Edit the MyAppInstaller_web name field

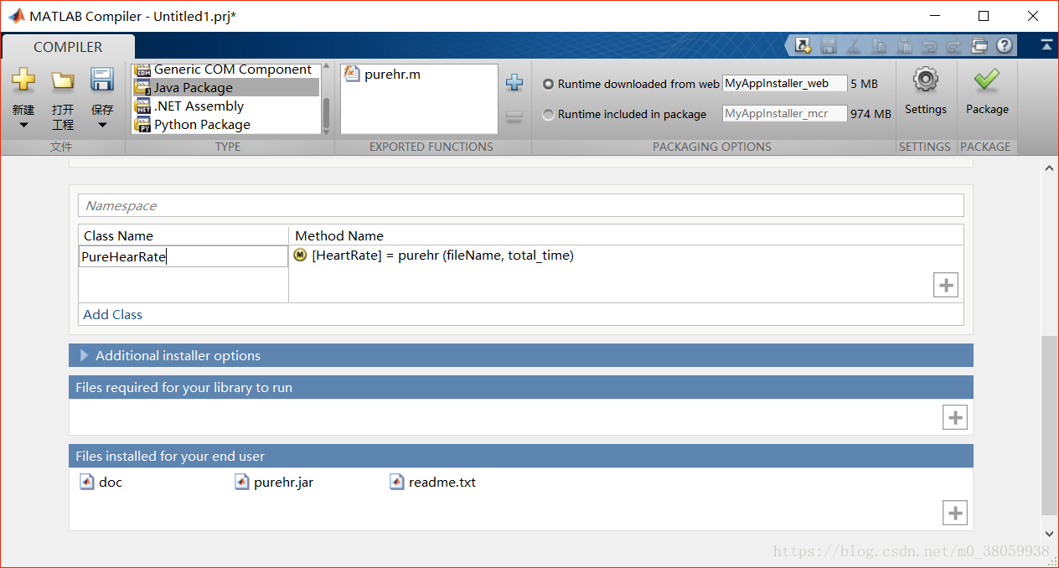[785, 84]
